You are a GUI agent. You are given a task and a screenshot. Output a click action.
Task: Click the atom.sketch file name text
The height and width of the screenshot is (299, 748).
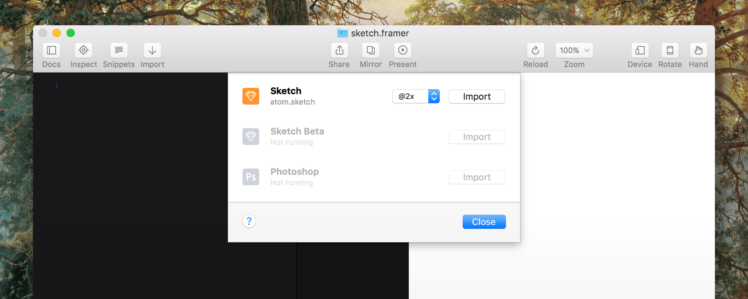[x=292, y=102]
